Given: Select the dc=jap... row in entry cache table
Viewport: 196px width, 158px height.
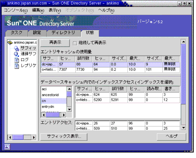Looking at the screenshot, I should pyautogui.click(x=110, y=64).
